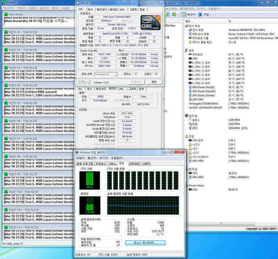The height and width of the screenshot is (259, 278).
Task: Open the 프로세스 tab in Task Manager
Action: pos(101,164)
